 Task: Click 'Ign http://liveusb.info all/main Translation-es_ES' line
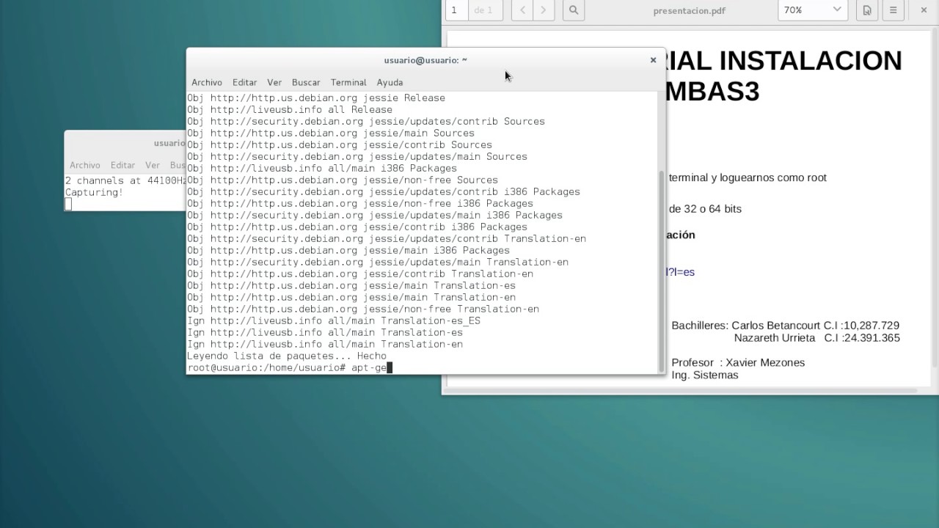334,320
